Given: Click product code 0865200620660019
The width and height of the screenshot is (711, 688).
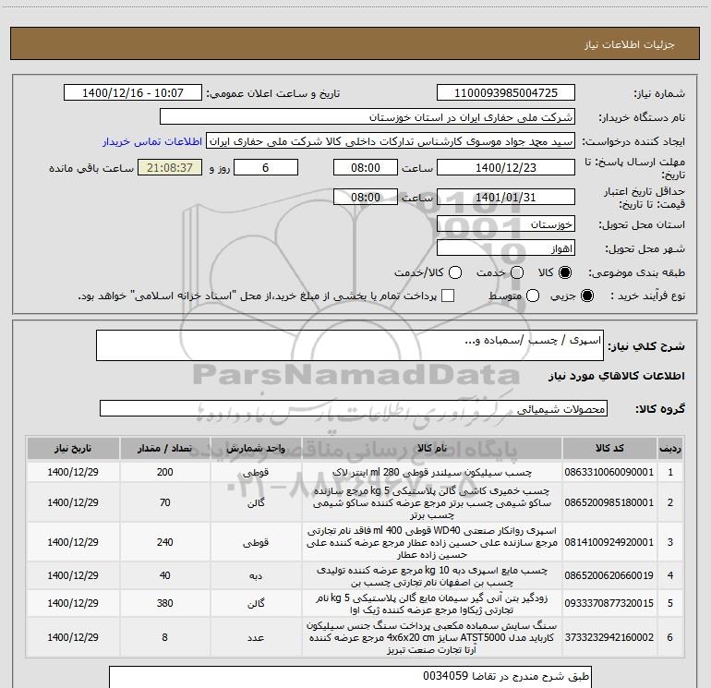Looking at the screenshot, I should point(609,575).
